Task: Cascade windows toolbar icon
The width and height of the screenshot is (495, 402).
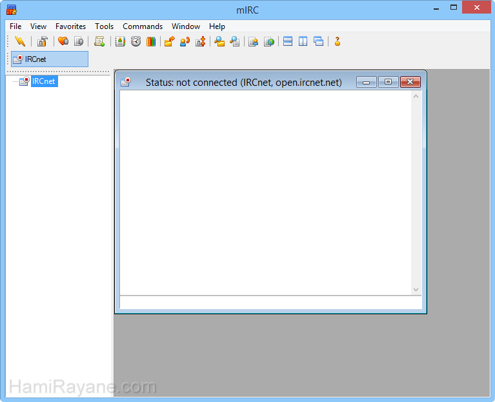Action: click(319, 41)
